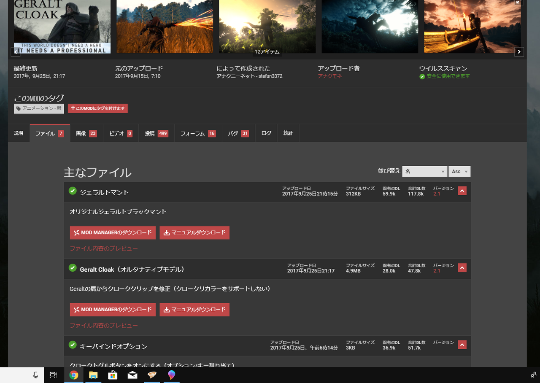The width and height of the screenshot is (540, 383).
Task: Click the Chrome icon in the taskbar
Action: pos(74,375)
